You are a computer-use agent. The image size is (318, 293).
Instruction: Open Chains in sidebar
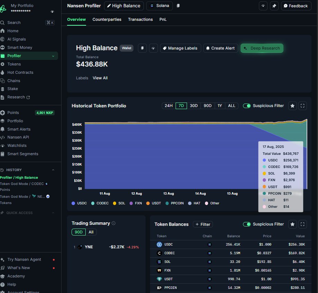pos(13,81)
